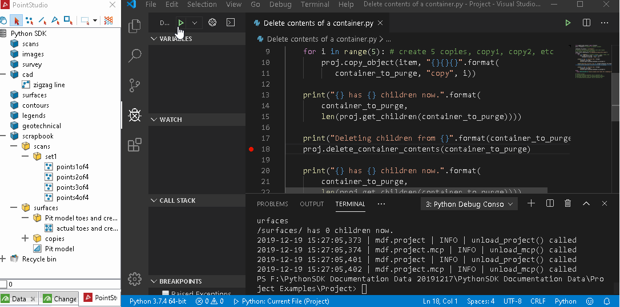Click Python 3.7.4 64-bit interpreter in status bar
Viewport: 620px width, 307px height.
(x=158, y=301)
